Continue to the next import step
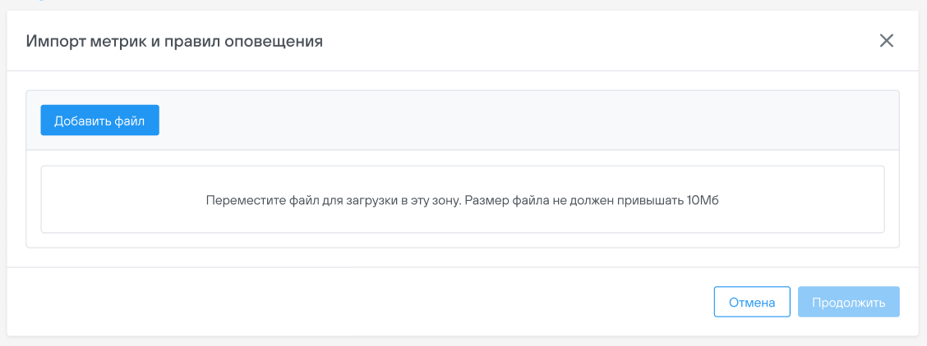This screenshot has height=346, width=927. [x=848, y=302]
